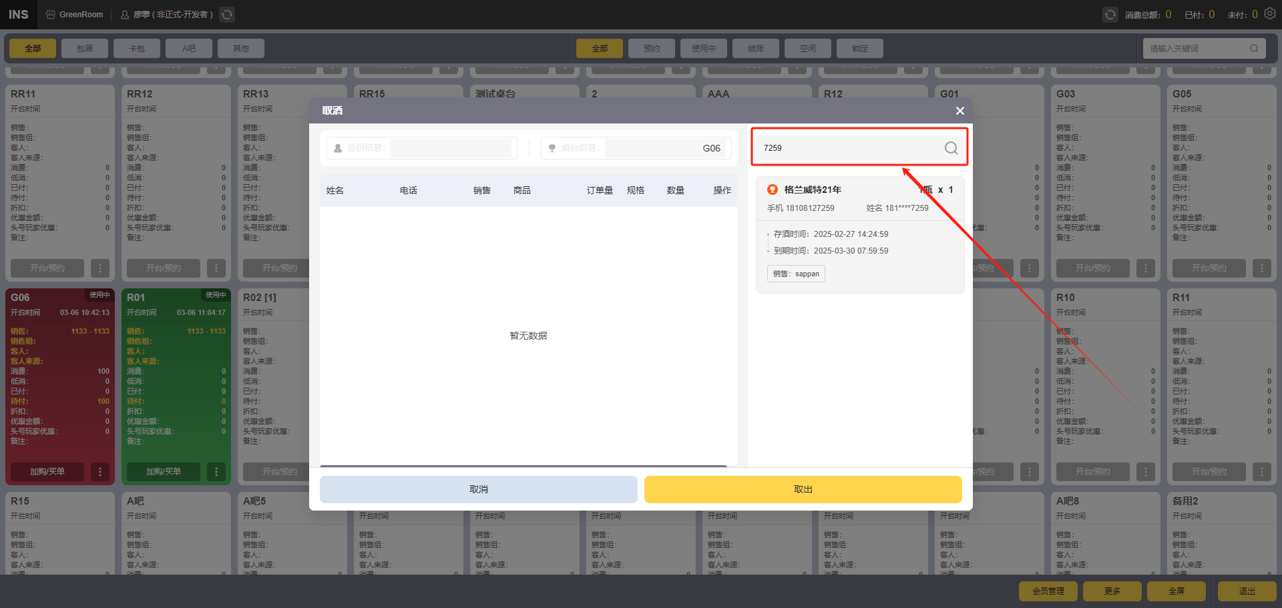
Task: Select the 卡包 area tab
Action: (137, 48)
